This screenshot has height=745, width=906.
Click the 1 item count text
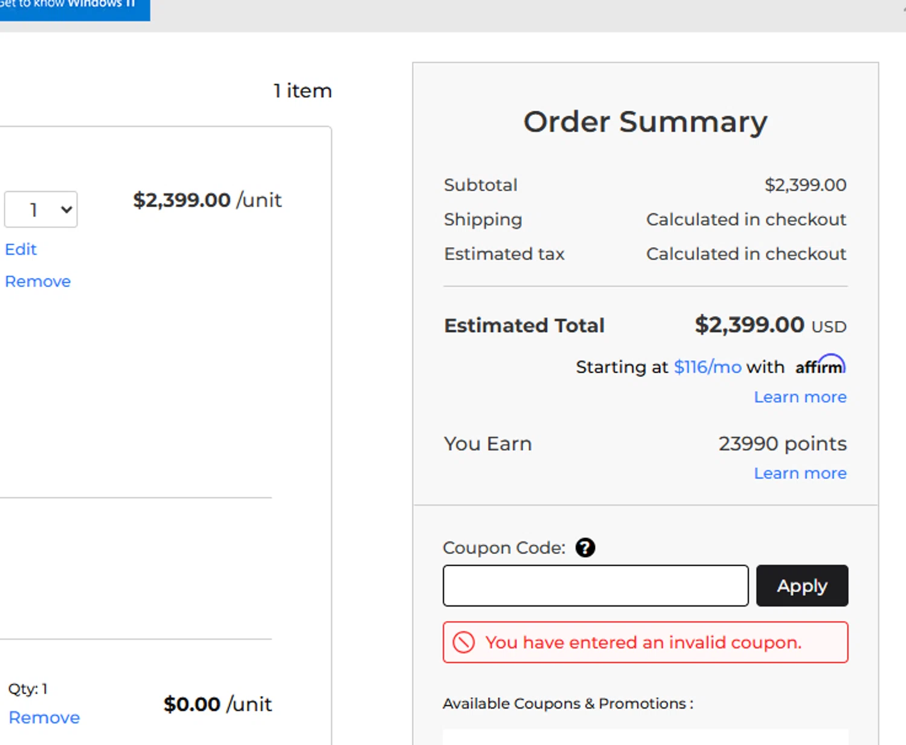point(303,91)
